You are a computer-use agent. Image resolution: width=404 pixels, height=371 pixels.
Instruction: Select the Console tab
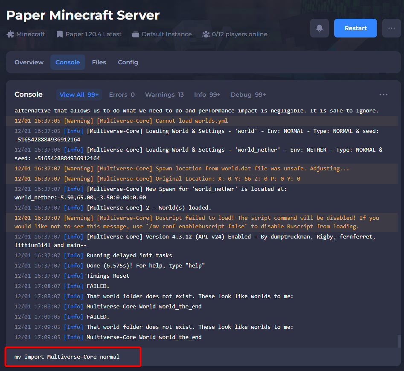[x=67, y=62]
